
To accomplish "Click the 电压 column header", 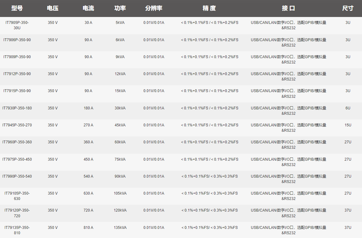I will pos(53,8).
